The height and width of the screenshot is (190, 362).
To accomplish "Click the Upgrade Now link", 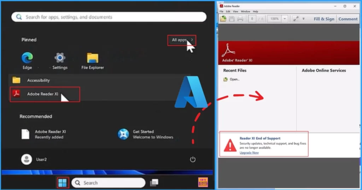I will pos(249,152).
